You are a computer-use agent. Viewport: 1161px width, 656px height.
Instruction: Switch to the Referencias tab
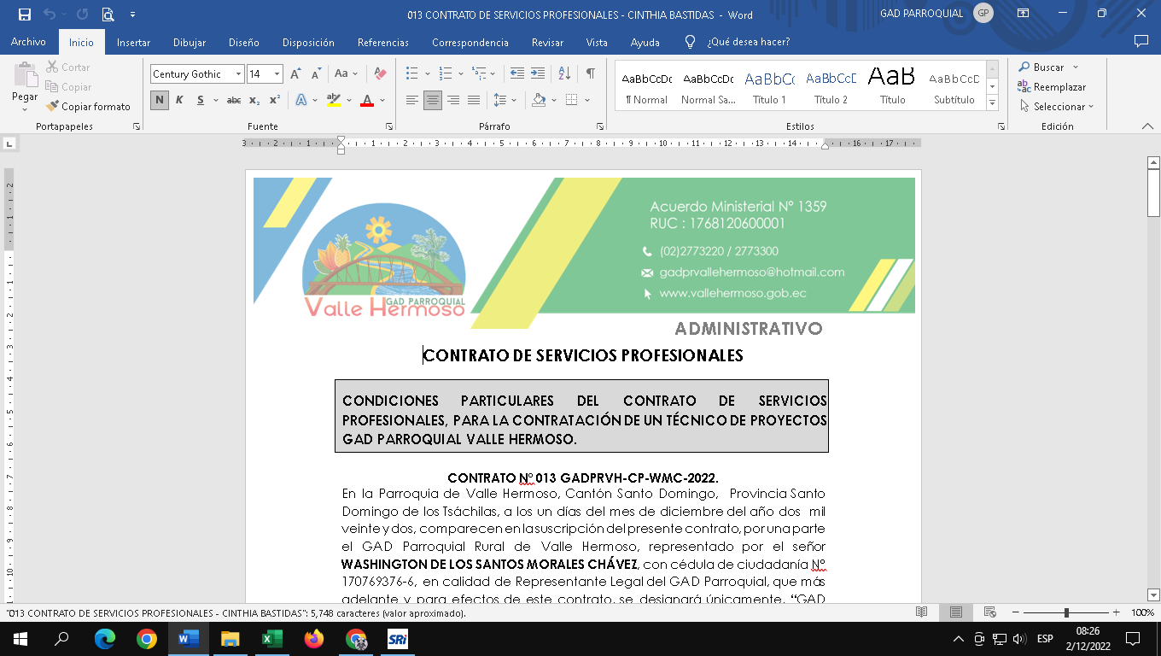click(382, 43)
